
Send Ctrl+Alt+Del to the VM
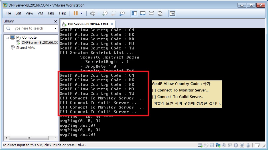[93, 13]
